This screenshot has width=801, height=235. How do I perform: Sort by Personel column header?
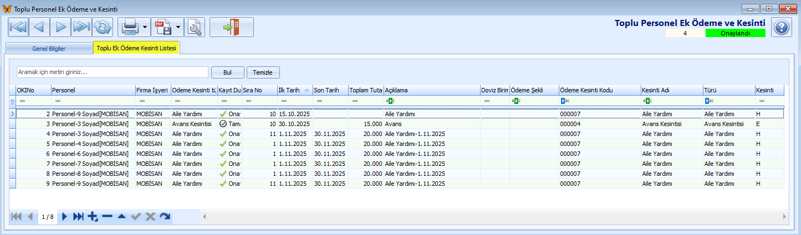pos(93,90)
